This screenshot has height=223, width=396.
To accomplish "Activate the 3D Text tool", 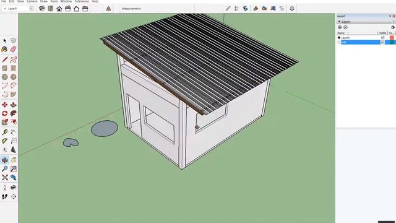I will 14,150.
